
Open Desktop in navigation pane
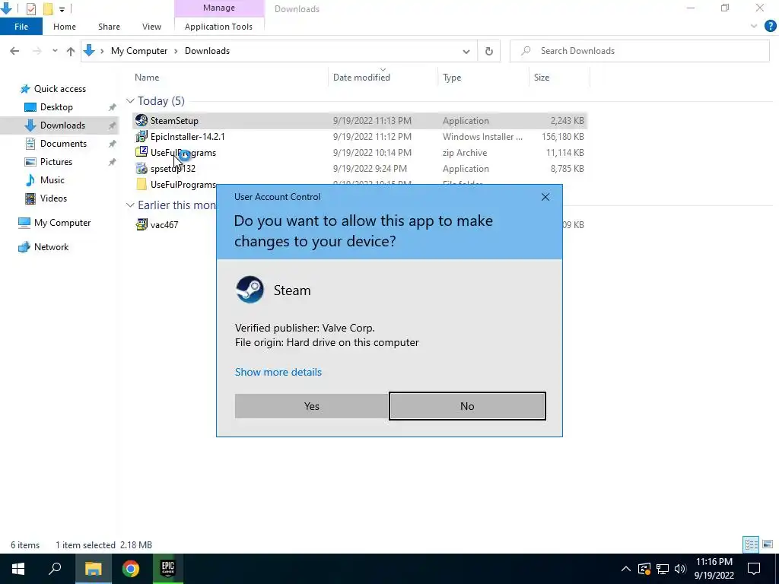(56, 107)
